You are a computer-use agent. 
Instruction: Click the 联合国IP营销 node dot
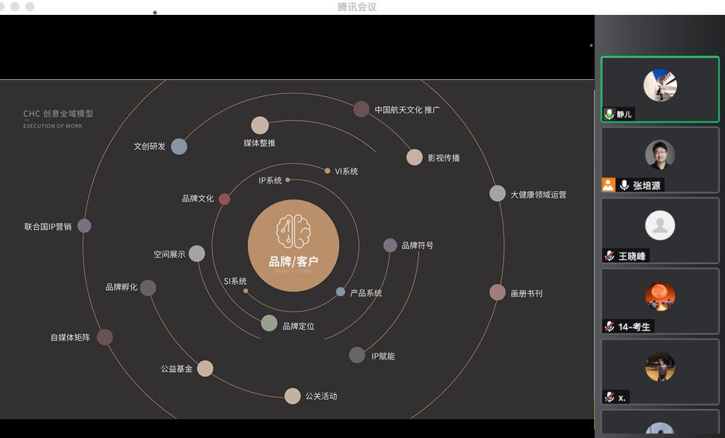coord(84,226)
